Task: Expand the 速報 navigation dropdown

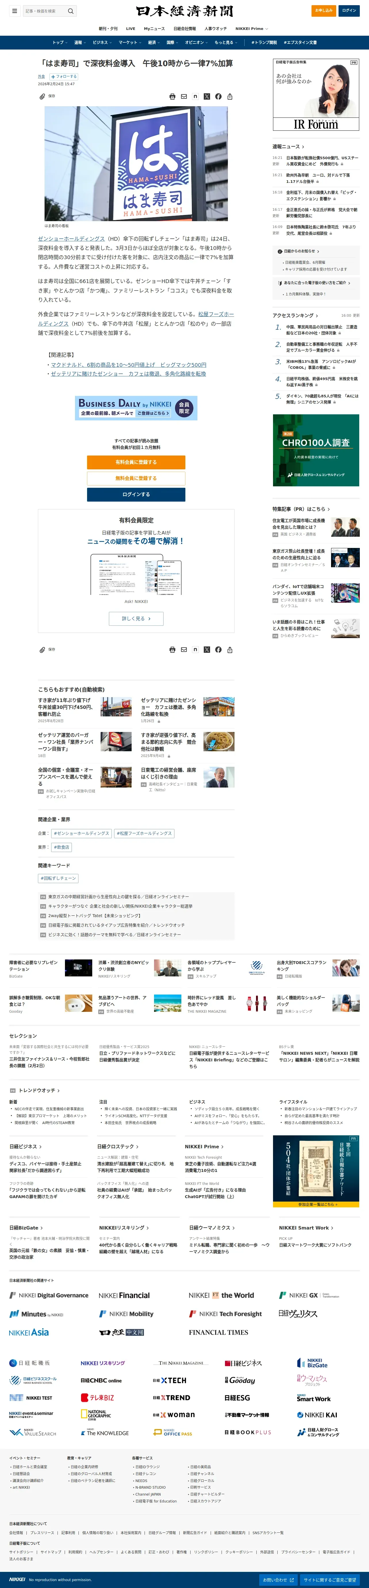Action: point(80,43)
